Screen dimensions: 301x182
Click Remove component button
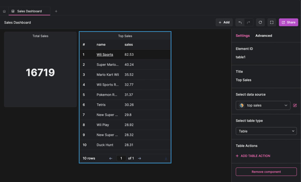pyautogui.click(x=266, y=172)
